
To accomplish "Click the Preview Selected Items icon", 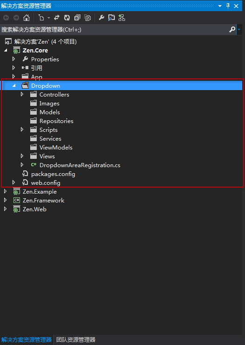I will [112, 18].
